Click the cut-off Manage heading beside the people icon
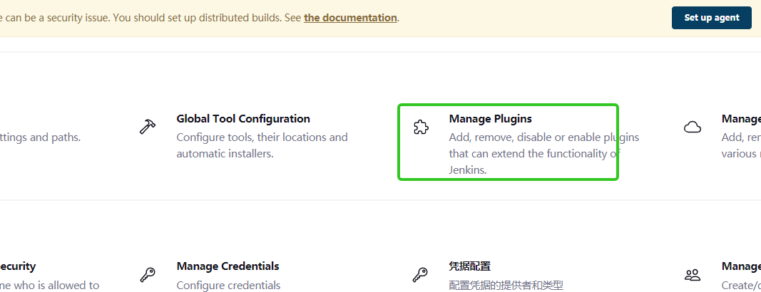 (x=741, y=266)
